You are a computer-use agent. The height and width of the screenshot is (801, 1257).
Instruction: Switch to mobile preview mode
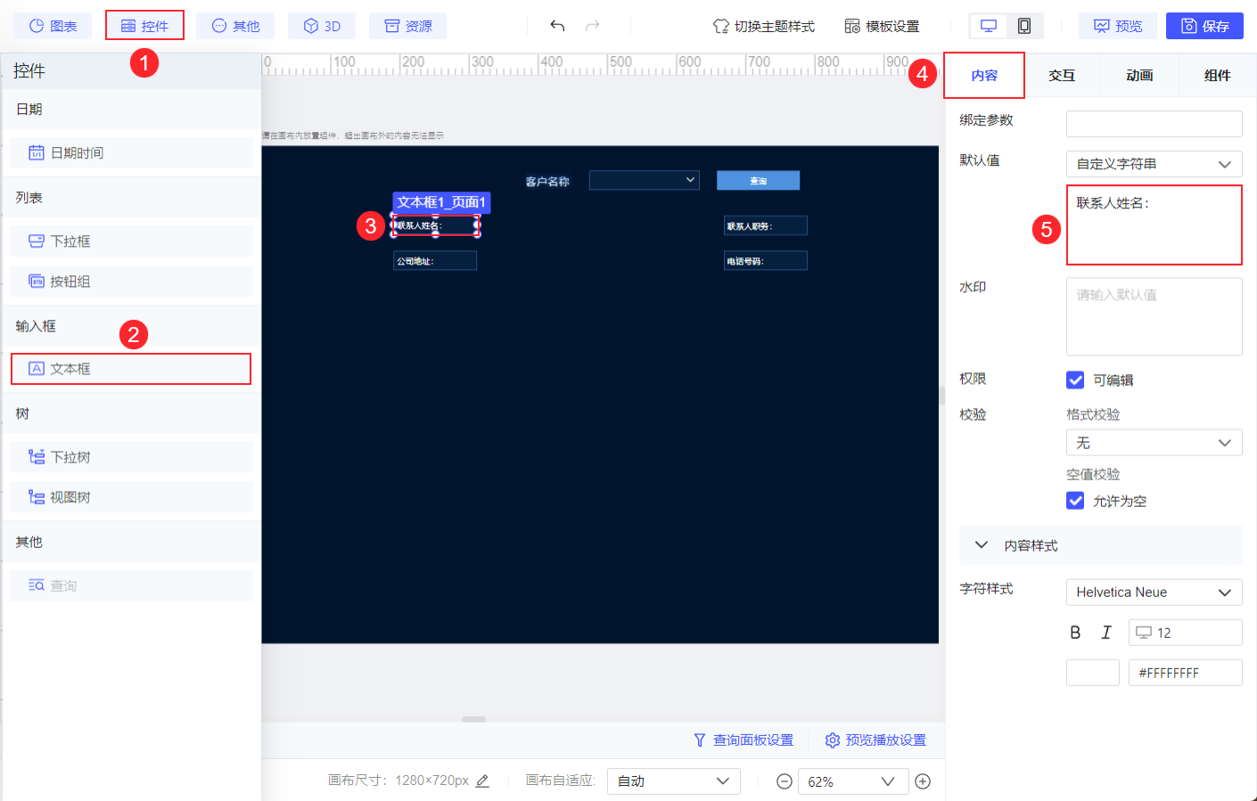tap(1023, 26)
